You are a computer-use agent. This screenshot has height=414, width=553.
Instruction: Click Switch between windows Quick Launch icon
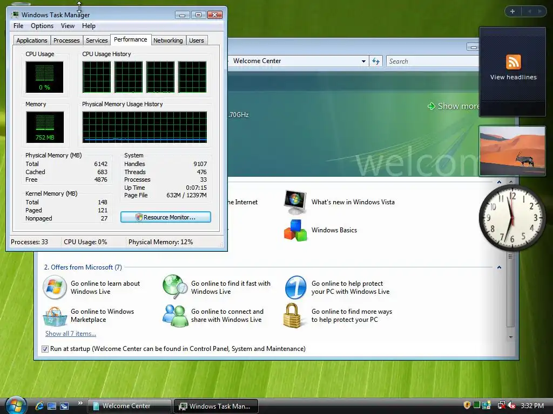point(64,406)
